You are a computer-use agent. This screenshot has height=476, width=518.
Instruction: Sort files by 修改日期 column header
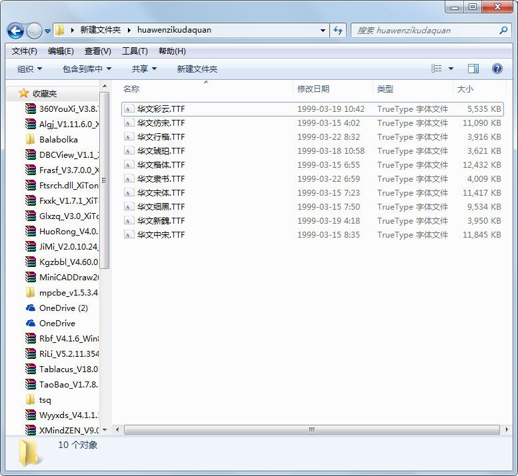[x=313, y=89]
